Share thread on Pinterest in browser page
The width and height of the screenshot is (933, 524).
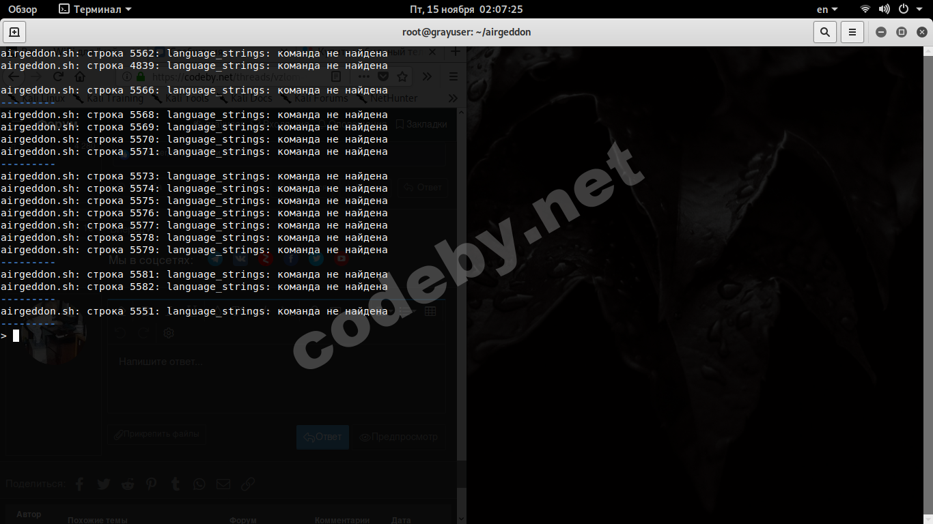(x=151, y=484)
